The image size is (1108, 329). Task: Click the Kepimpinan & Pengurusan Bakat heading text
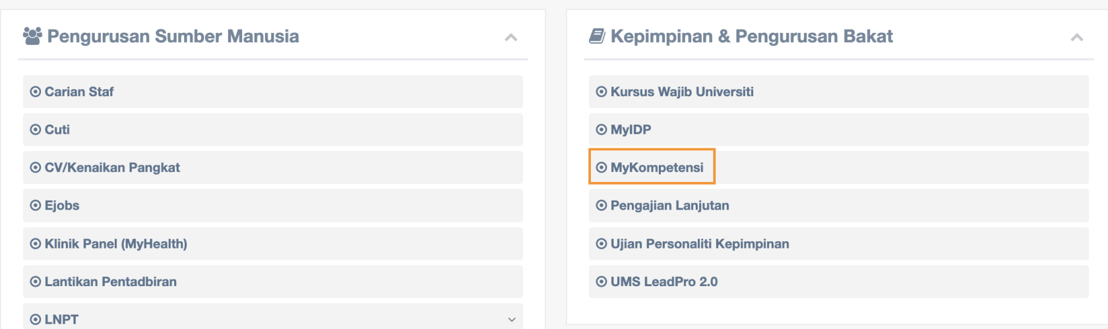[x=752, y=36]
